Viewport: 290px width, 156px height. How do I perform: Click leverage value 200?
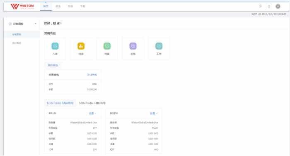95,149
